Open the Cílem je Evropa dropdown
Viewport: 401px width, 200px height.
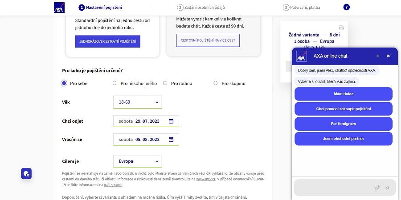138,161
